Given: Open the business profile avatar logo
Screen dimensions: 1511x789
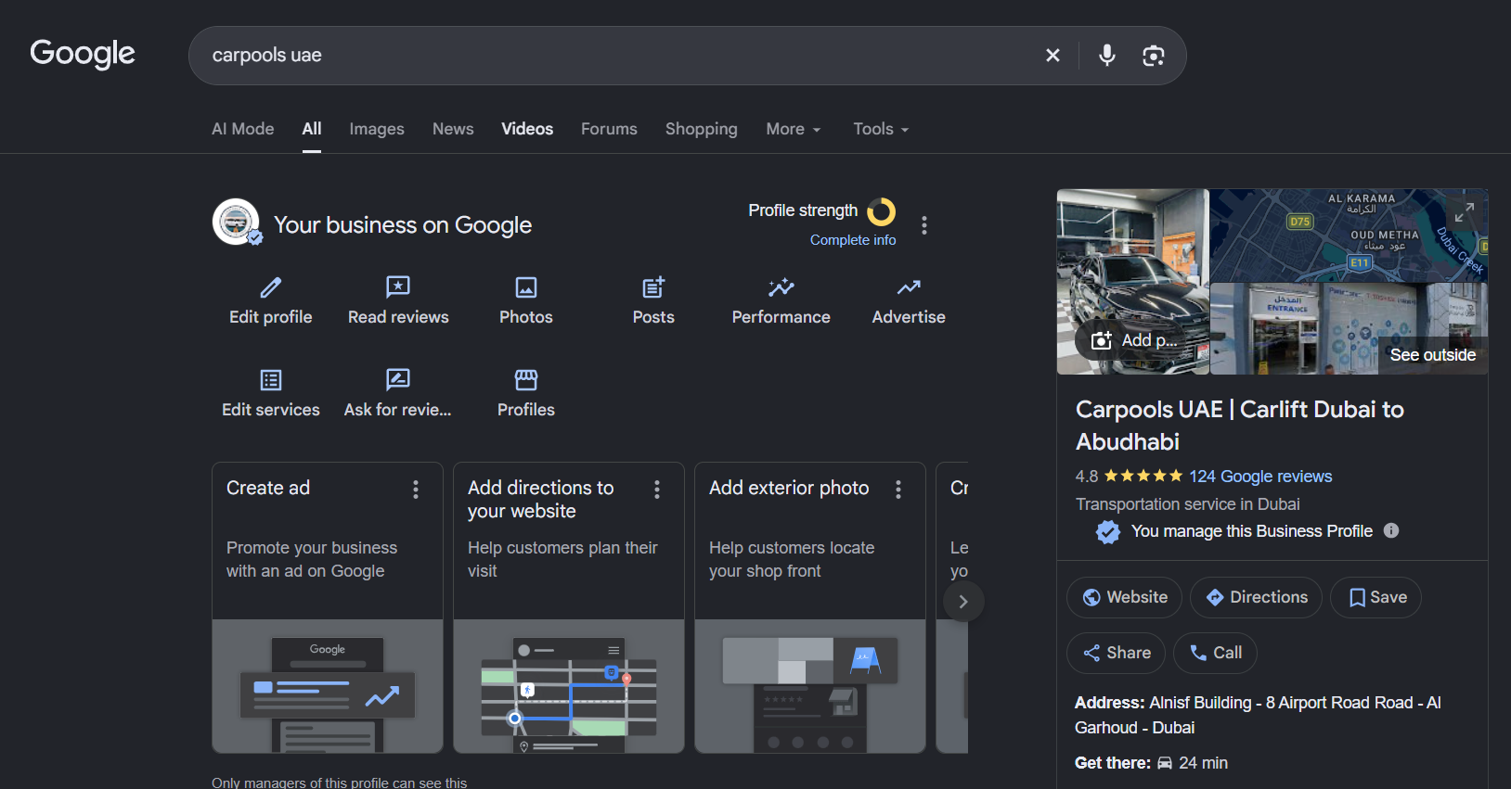Looking at the screenshot, I should point(237,223).
